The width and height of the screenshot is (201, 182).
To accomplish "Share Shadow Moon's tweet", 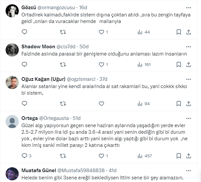I will [188, 64].
